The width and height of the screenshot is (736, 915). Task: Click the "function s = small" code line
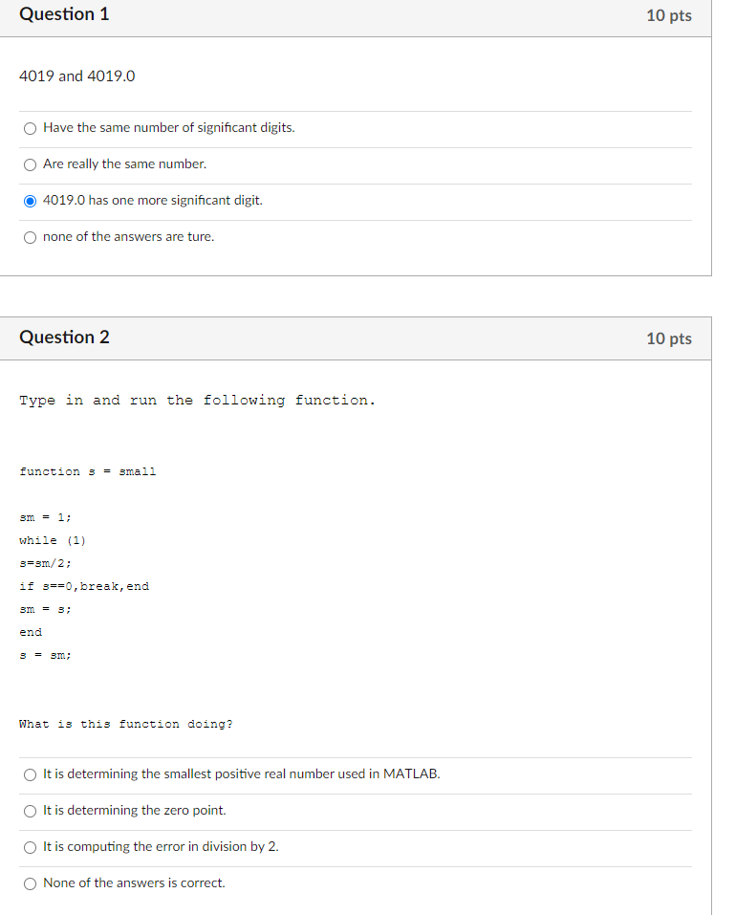[x=88, y=470]
